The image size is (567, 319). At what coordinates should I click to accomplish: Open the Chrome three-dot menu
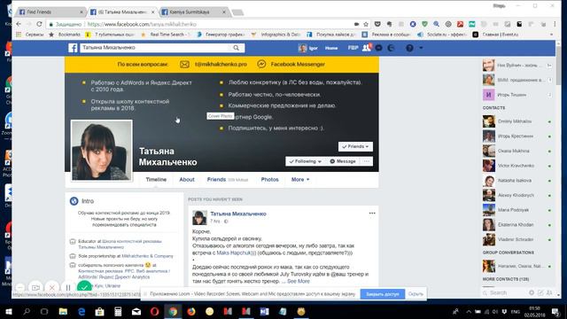555,24
